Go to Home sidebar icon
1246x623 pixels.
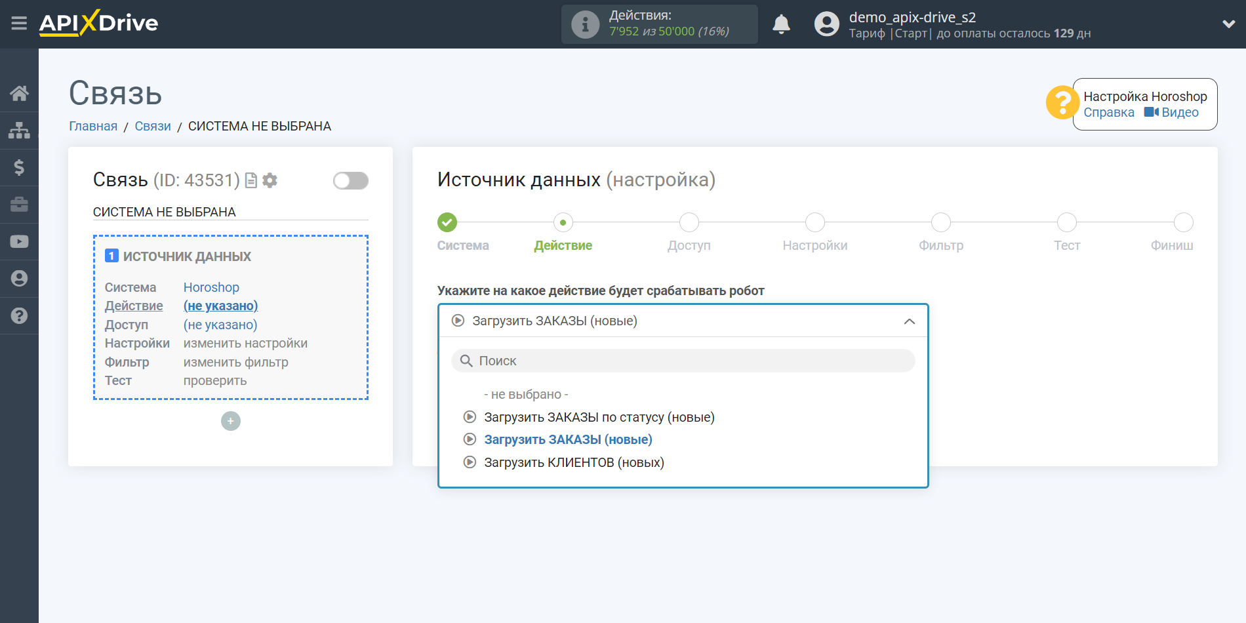click(19, 93)
